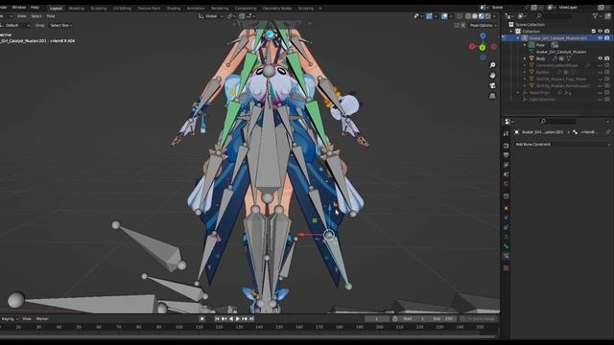This screenshot has height=345, width=614.
Task: Toggle viewport visibility of Collection
Action: click(x=601, y=31)
